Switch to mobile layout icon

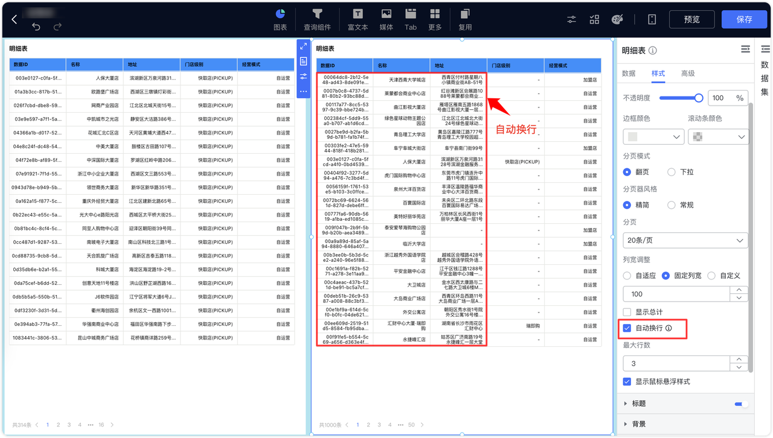click(652, 19)
